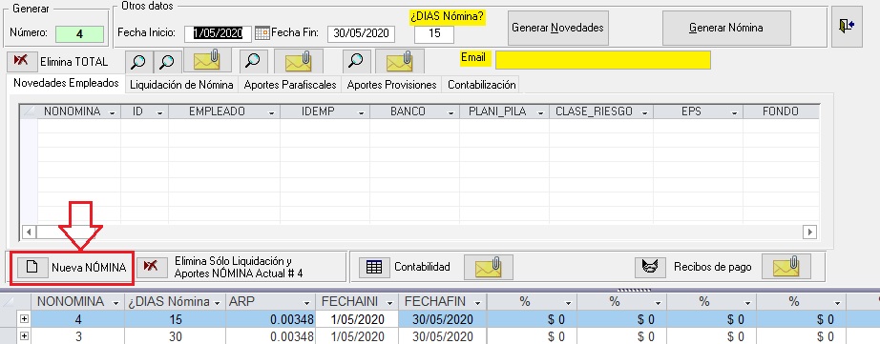Click the envelope email icon beside Contabilidad
This screenshot has height=344, width=880.
tap(488, 267)
